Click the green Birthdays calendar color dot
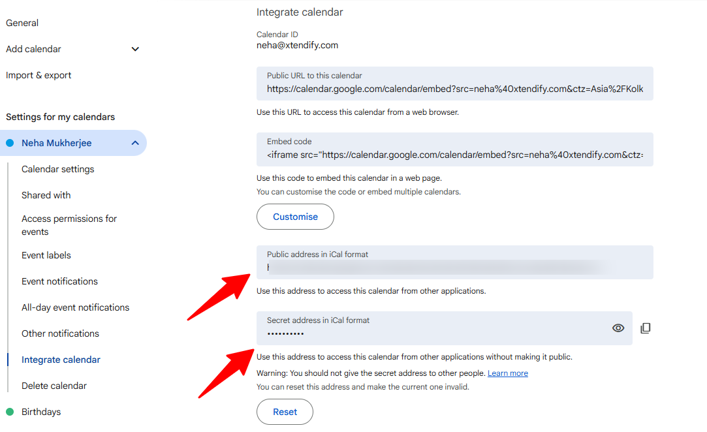The width and height of the screenshot is (707, 432). pos(10,412)
